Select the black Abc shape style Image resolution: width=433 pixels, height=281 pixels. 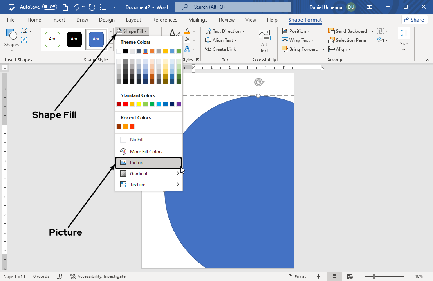click(x=74, y=39)
